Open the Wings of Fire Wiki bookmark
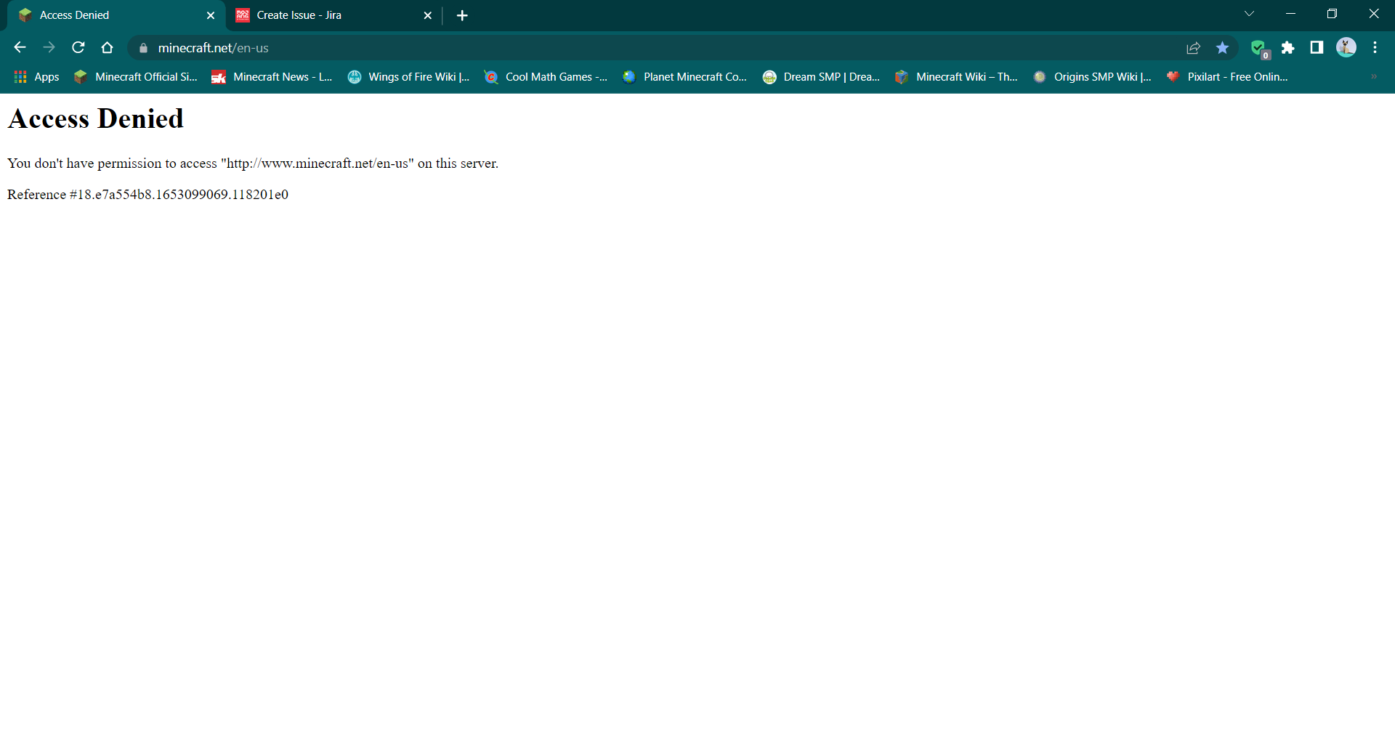This screenshot has width=1395, height=741. (408, 77)
